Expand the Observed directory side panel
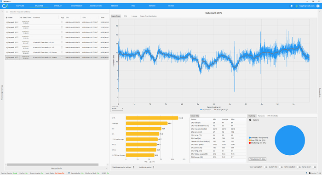Viewport: 322px width, 175px height. click(x=2, y=93)
